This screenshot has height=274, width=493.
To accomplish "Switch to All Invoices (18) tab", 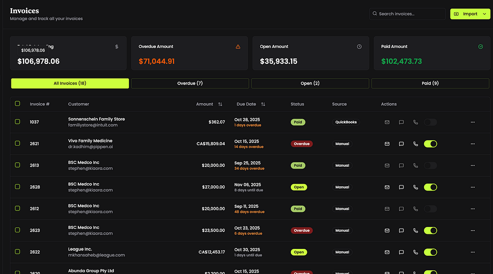I will pyautogui.click(x=70, y=84).
